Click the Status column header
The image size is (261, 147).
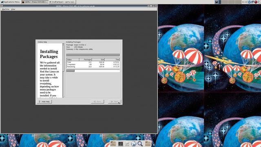coord(73,60)
